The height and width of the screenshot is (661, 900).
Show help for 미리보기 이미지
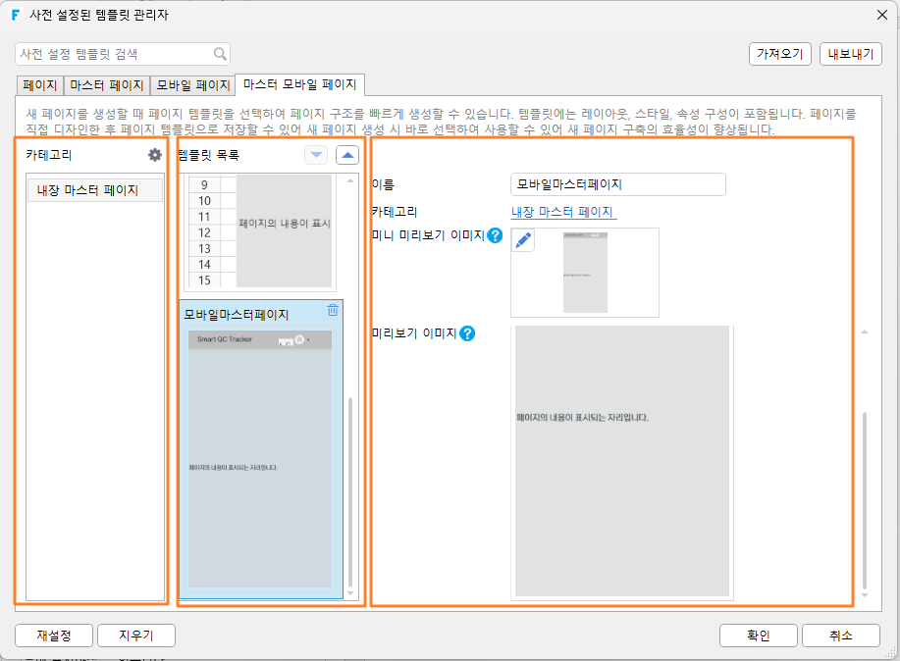[x=467, y=333]
